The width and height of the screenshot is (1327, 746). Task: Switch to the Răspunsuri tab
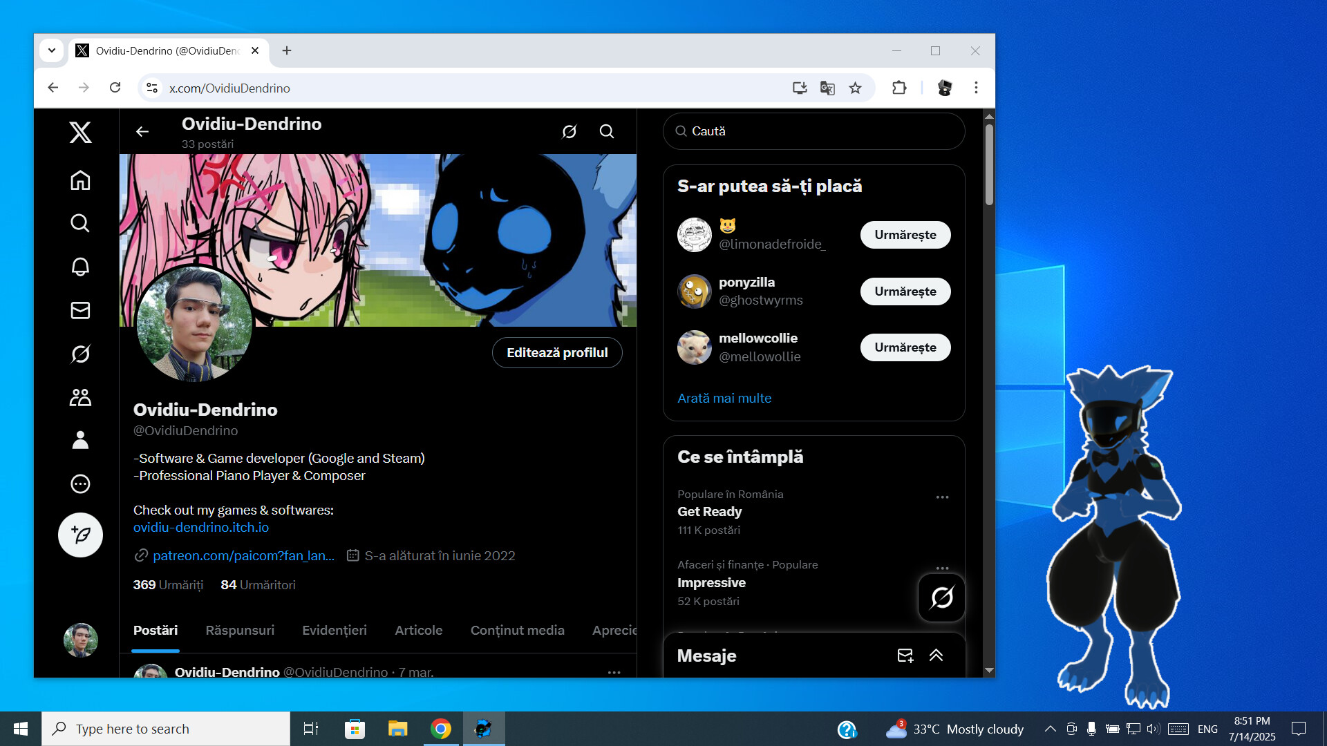pyautogui.click(x=239, y=630)
